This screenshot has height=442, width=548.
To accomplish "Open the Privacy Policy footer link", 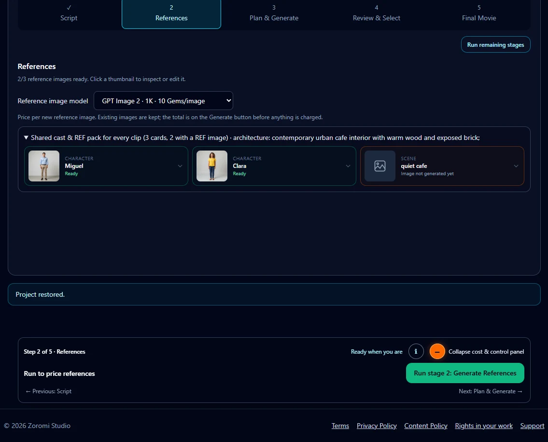I will (x=377, y=426).
